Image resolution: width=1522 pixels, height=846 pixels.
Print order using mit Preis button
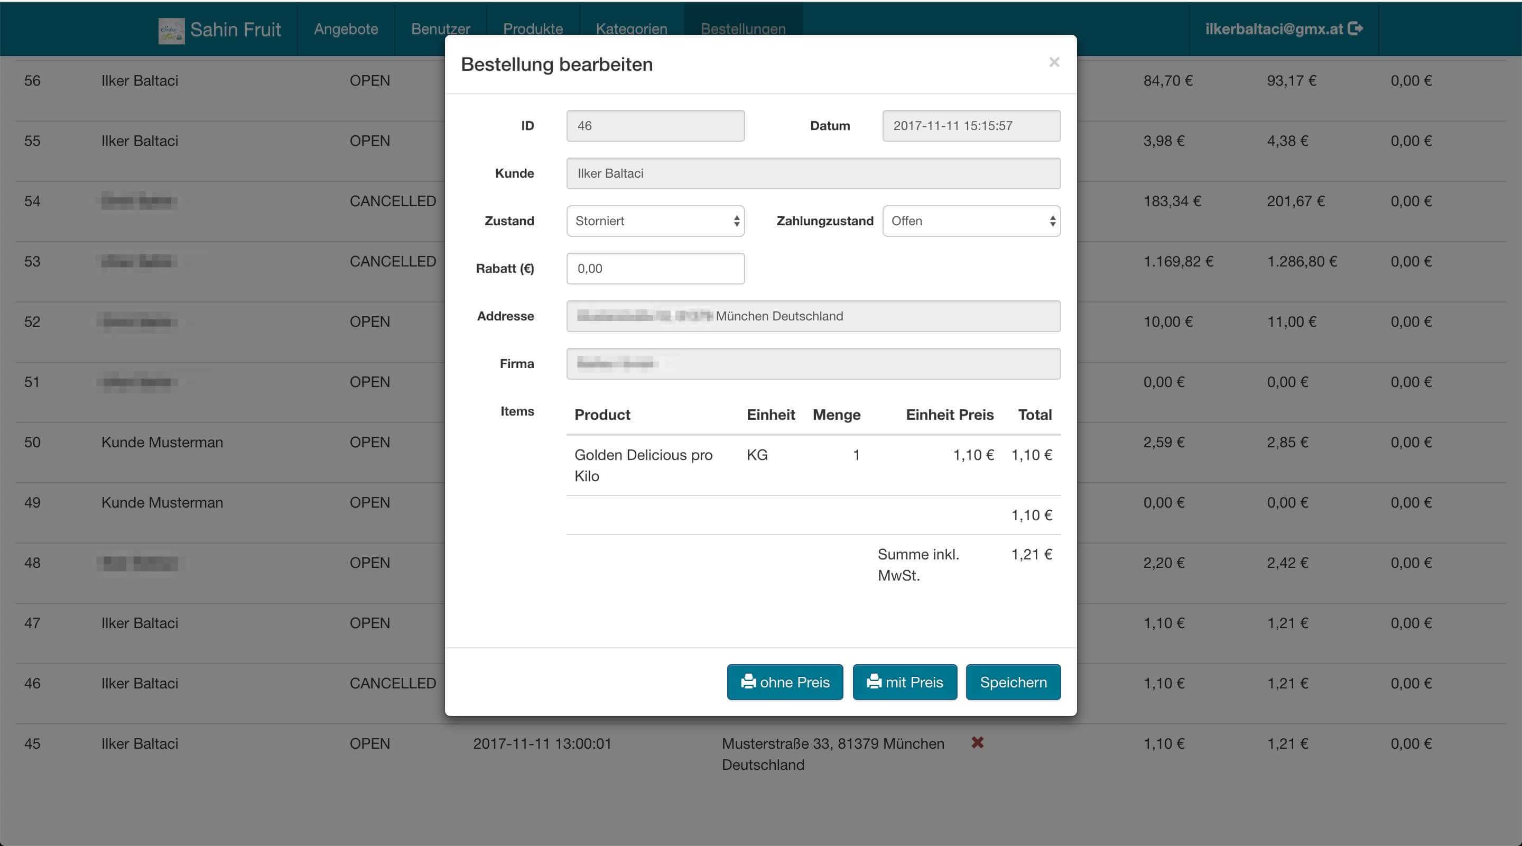pyautogui.click(x=904, y=682)
